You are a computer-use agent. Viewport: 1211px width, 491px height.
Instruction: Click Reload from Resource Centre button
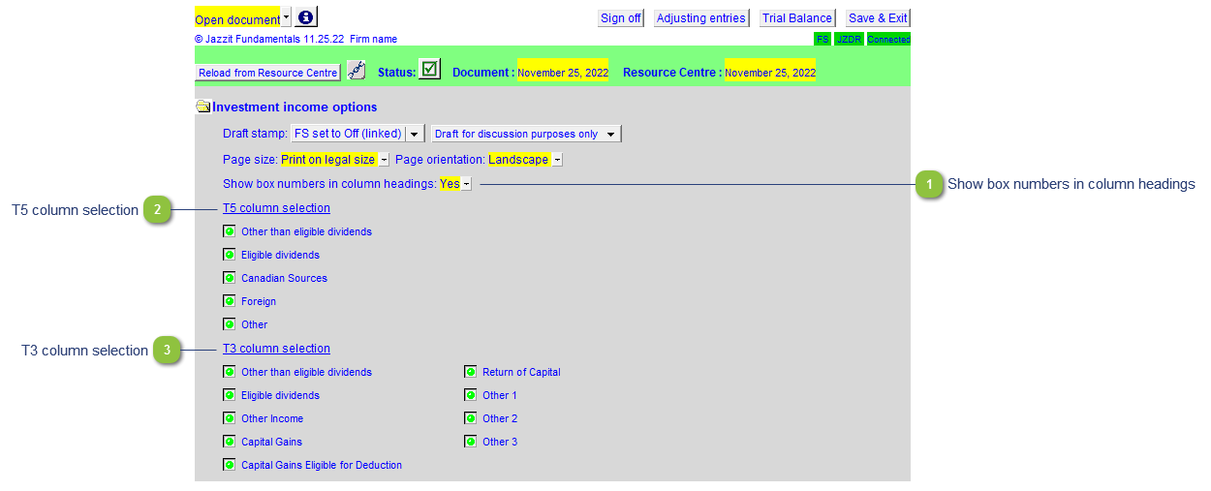click(x=268, y=74)
